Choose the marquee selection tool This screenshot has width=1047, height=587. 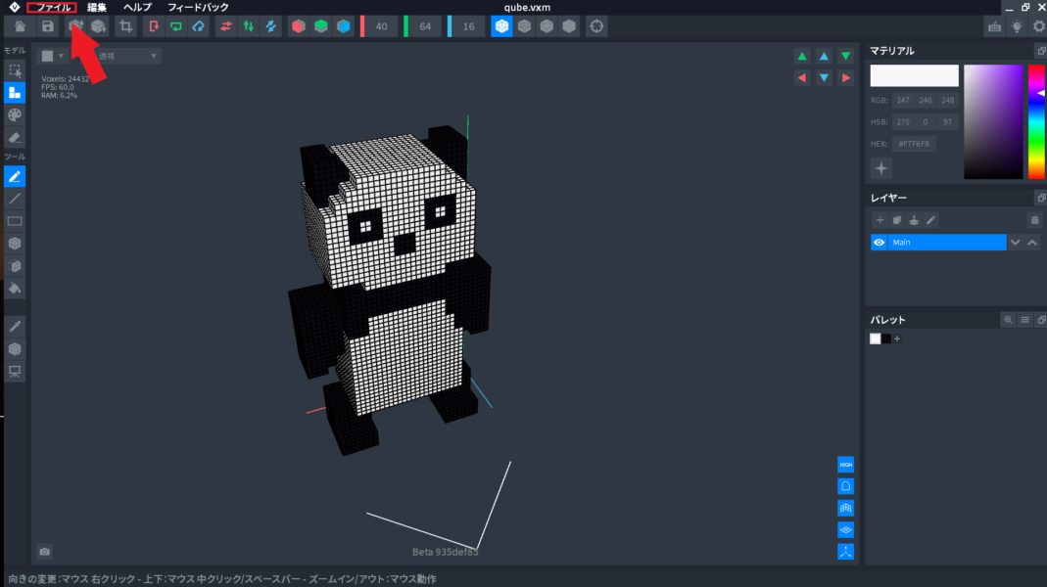coord(15,70)
